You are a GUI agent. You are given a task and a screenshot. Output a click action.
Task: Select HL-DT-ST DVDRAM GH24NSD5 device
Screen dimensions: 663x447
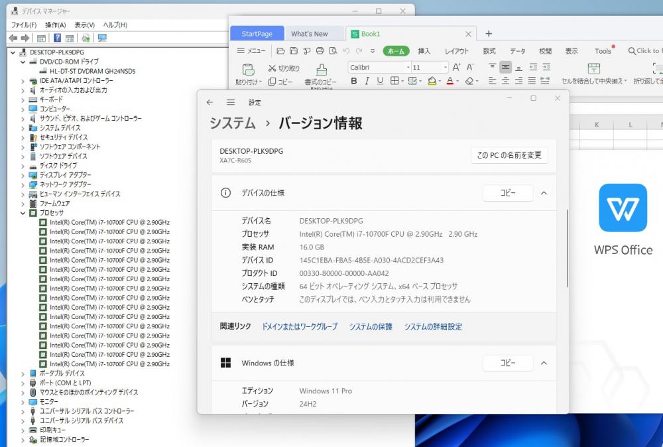pos(93,71)
